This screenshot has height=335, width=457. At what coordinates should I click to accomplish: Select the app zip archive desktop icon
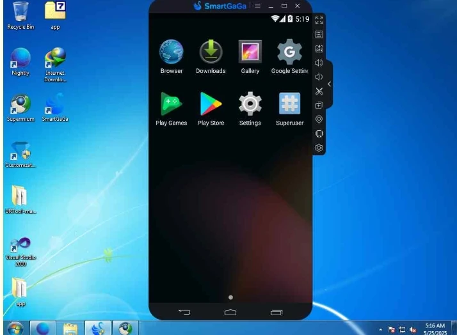point(55,16)
